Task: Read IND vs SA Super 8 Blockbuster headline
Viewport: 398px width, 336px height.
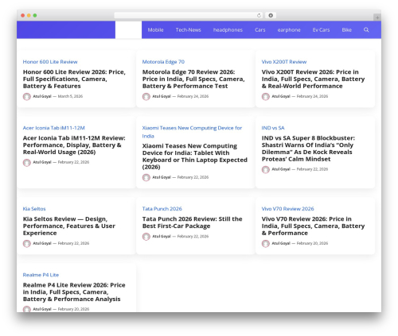Action: click(x=308, y=149)
